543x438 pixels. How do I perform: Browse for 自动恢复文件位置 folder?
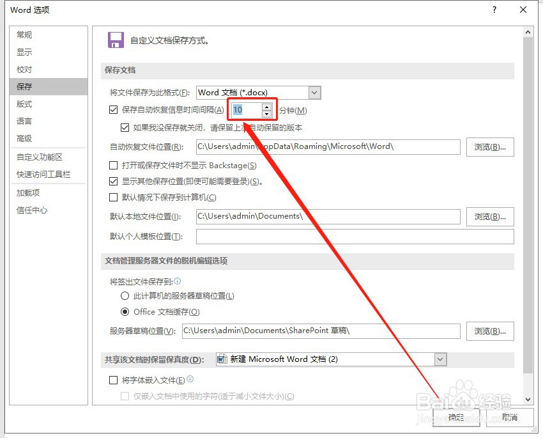[490, 147]
